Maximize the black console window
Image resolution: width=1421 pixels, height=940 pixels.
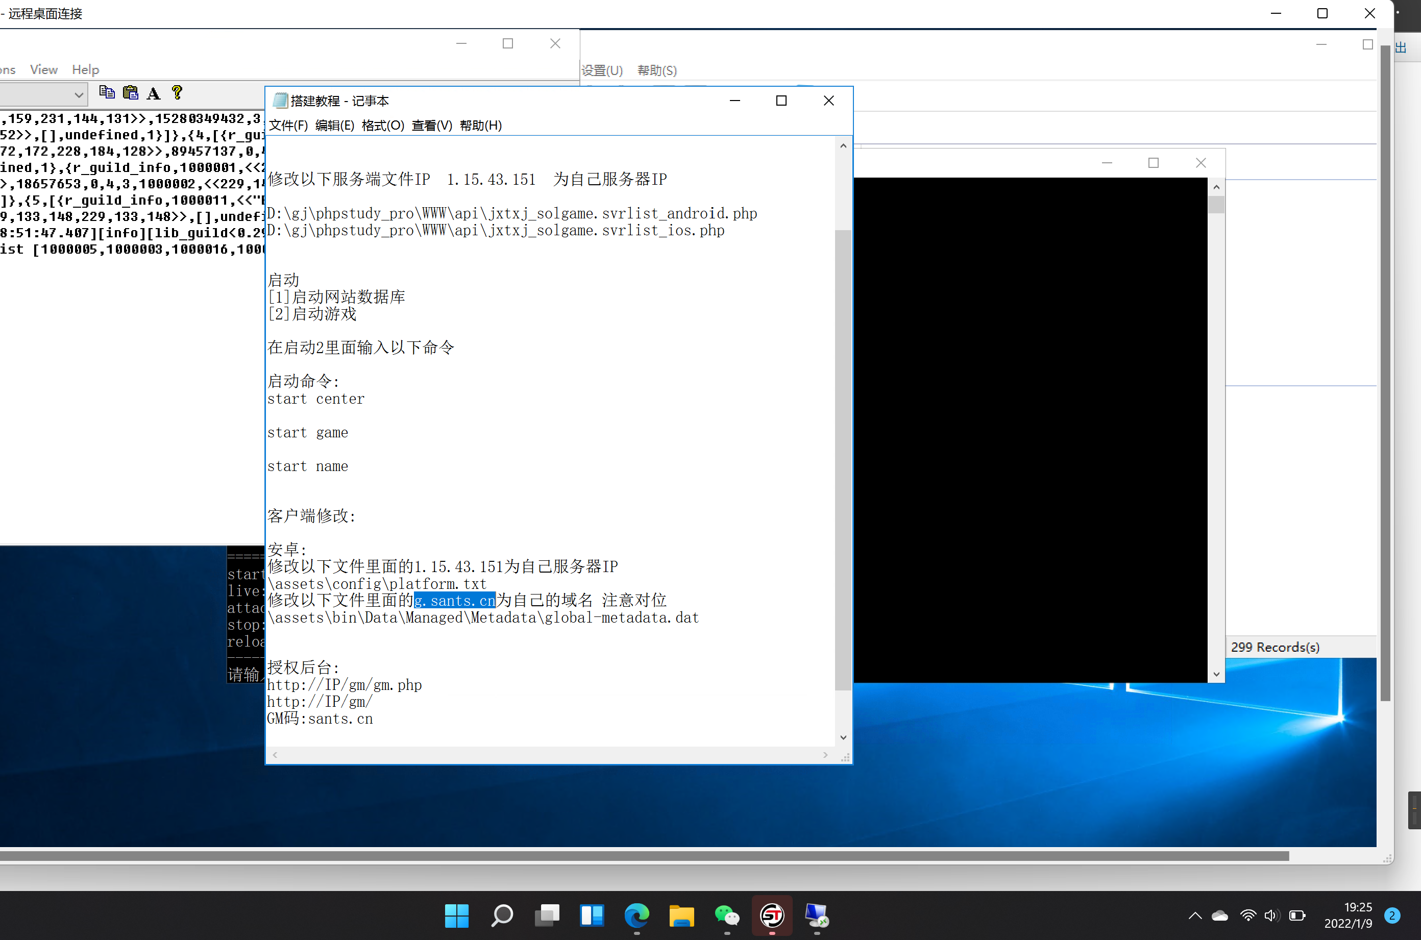pos(1154,162)
